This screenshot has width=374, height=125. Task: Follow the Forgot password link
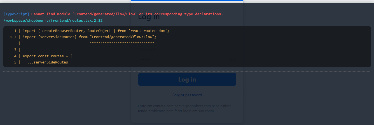(x=187, y=95)
